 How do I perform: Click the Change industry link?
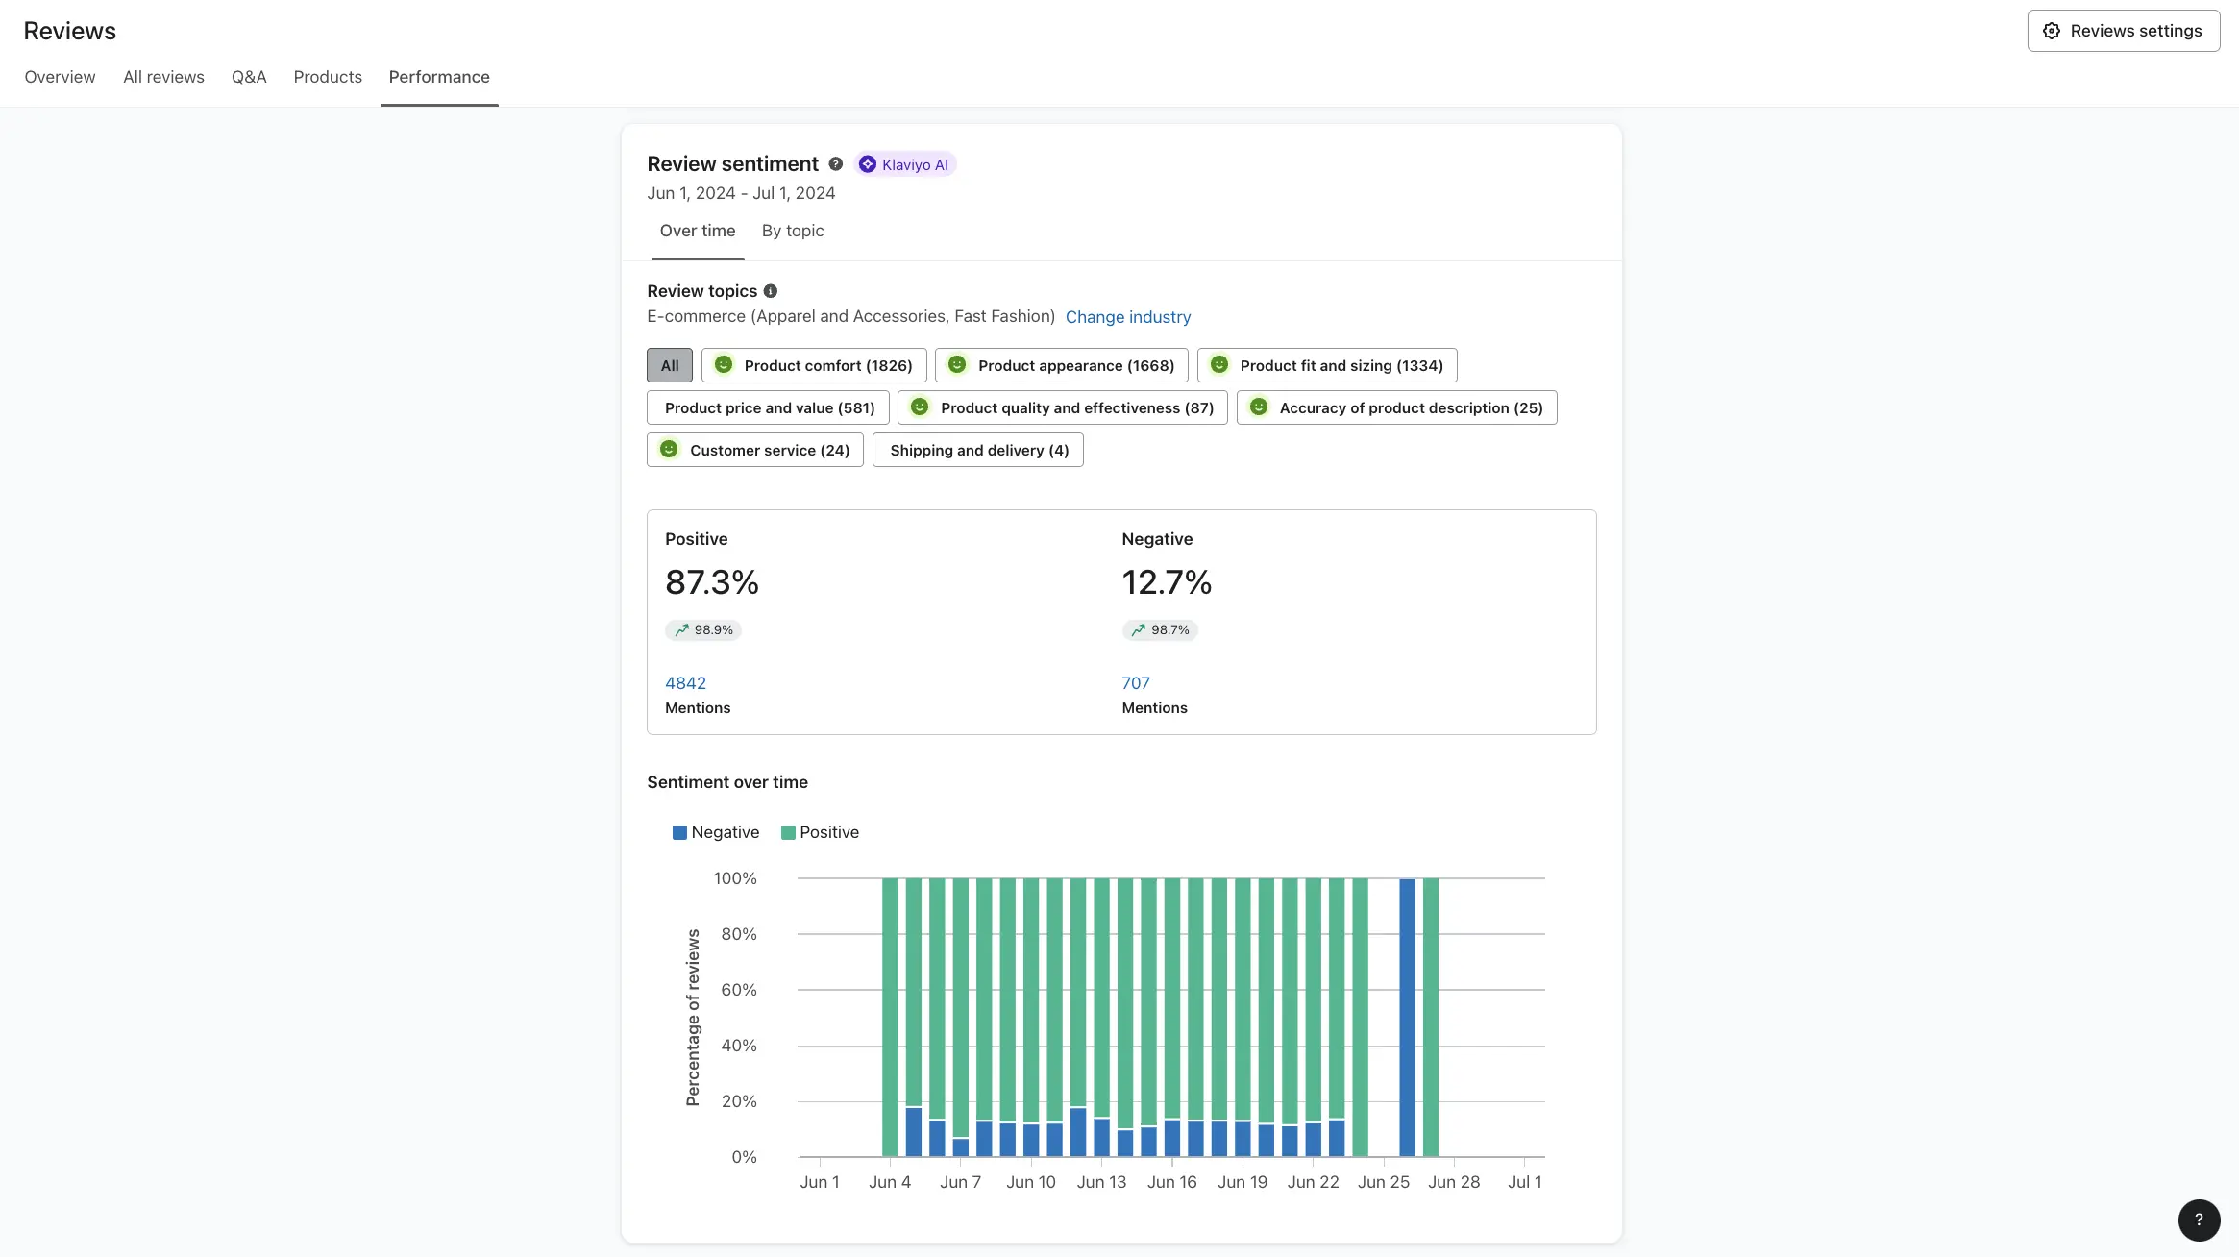[x=1128, y=317]
